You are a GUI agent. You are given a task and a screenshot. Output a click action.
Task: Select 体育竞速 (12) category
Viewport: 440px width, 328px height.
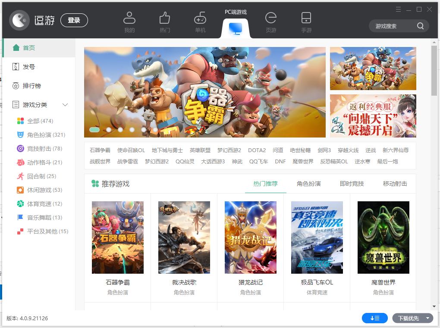point(44,204)
